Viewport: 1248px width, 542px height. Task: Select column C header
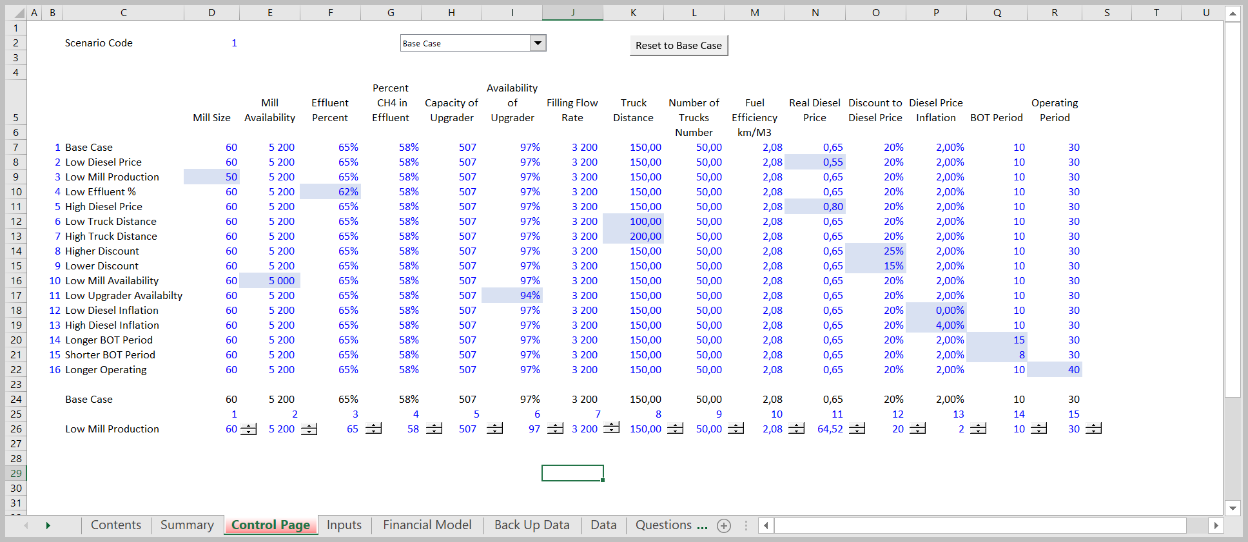click(x=123, y=13)
